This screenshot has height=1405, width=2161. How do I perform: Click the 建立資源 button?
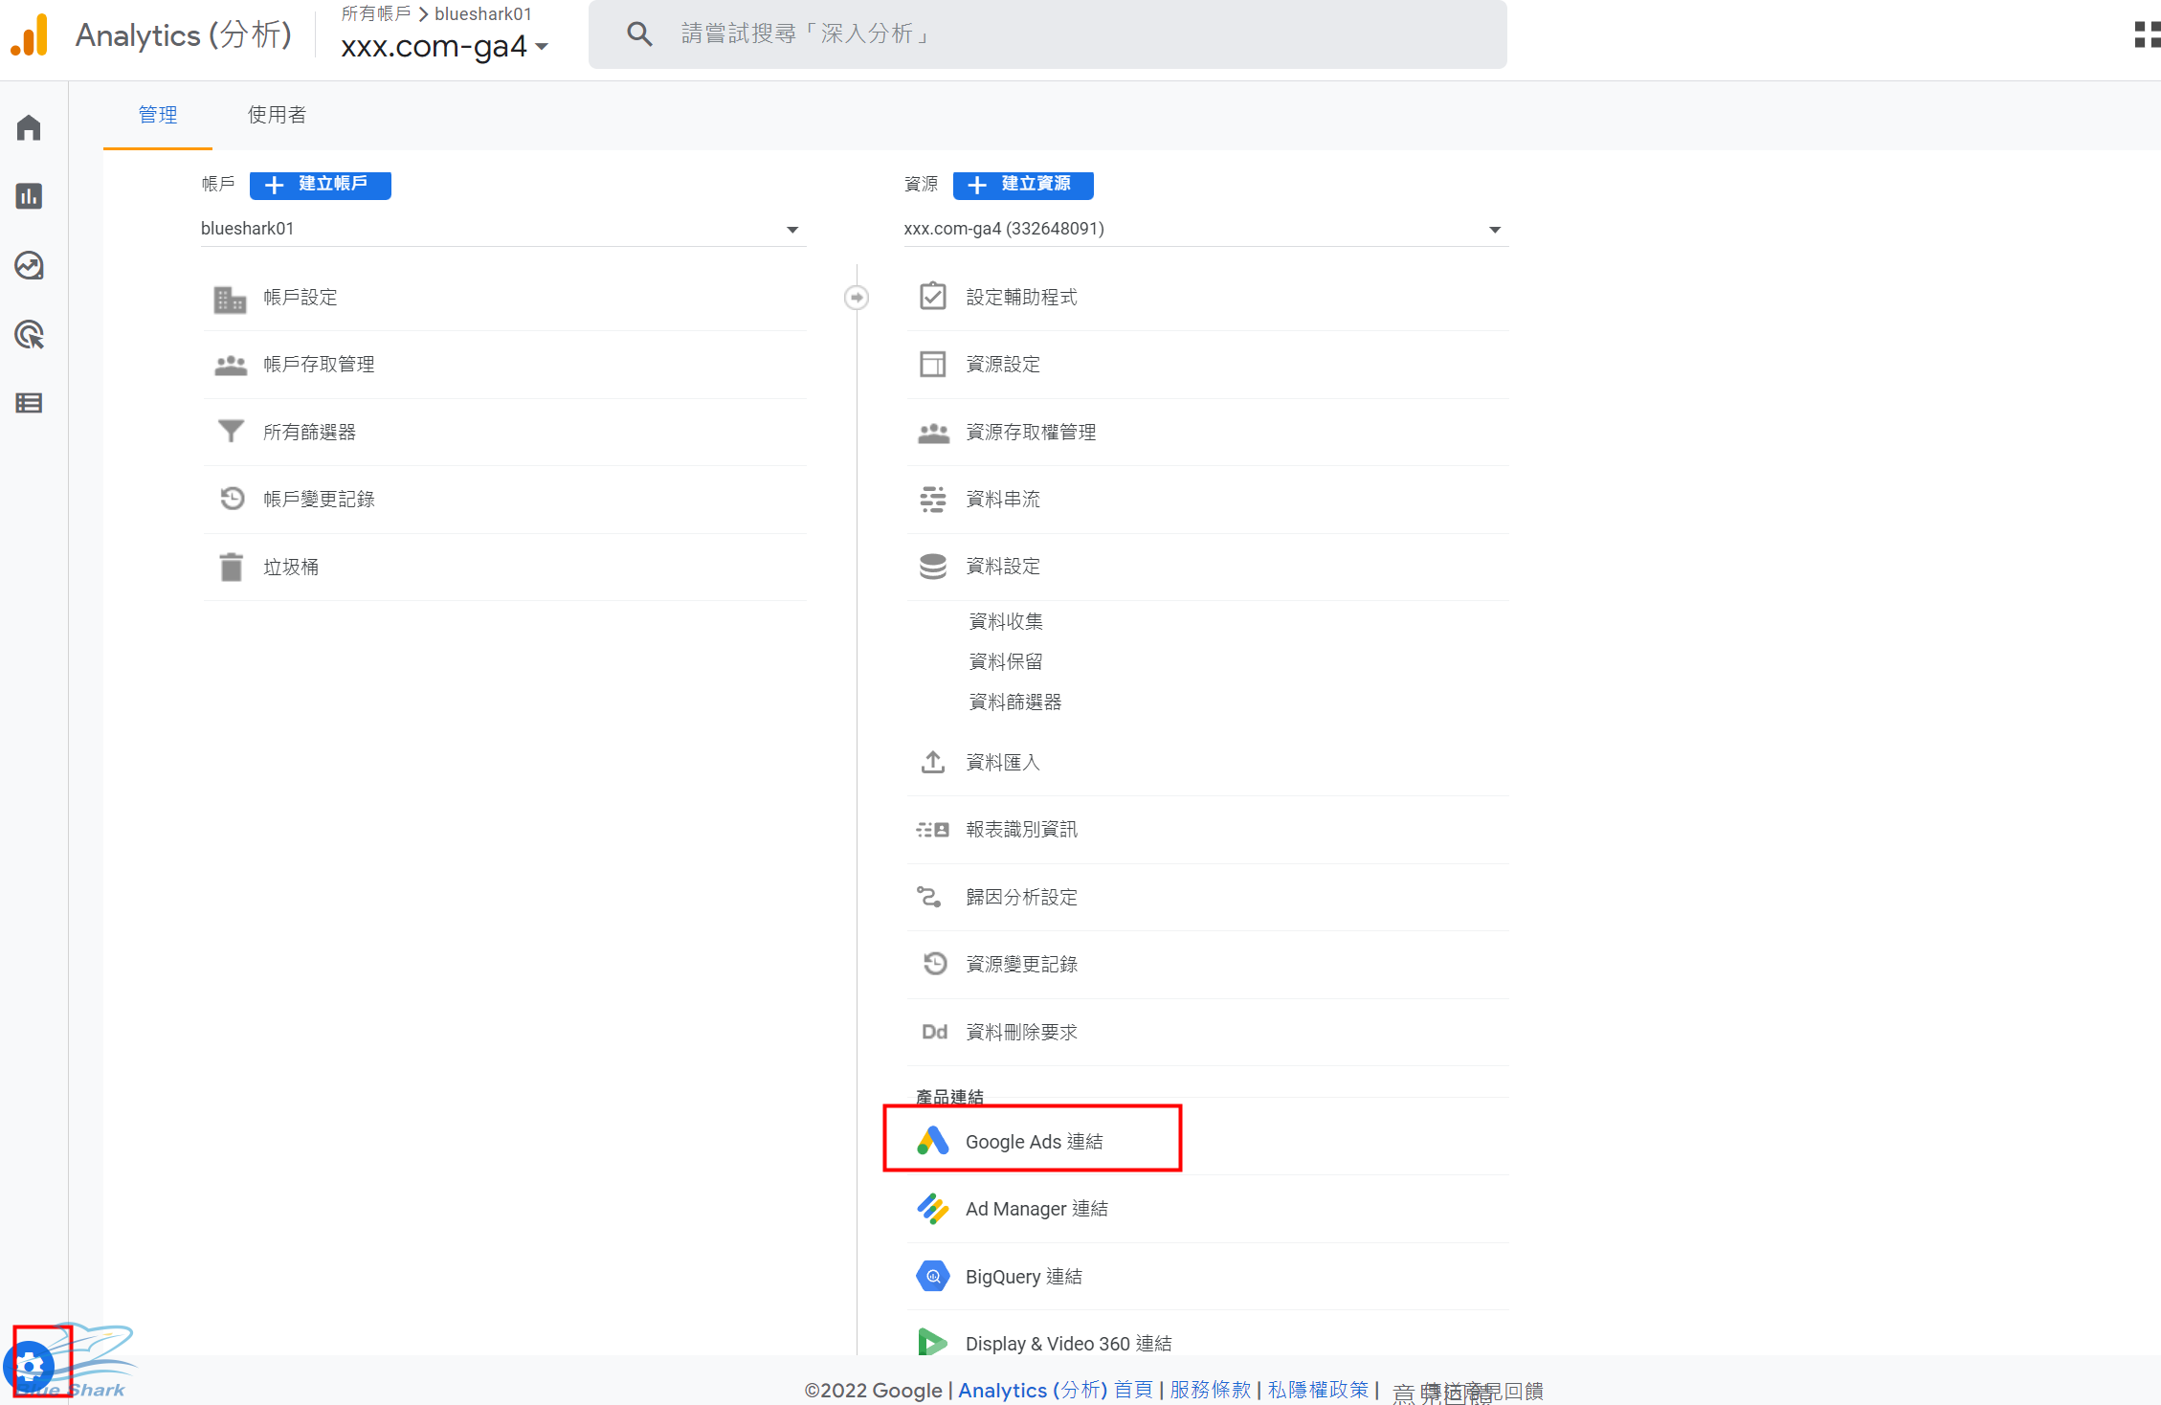tap(1023, 184)
